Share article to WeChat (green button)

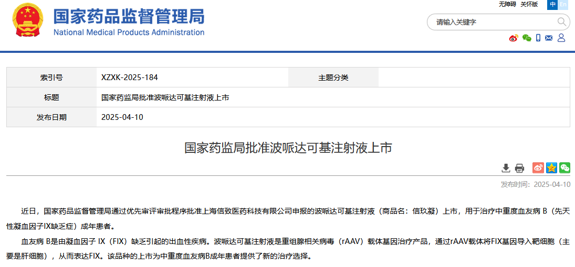564,168
